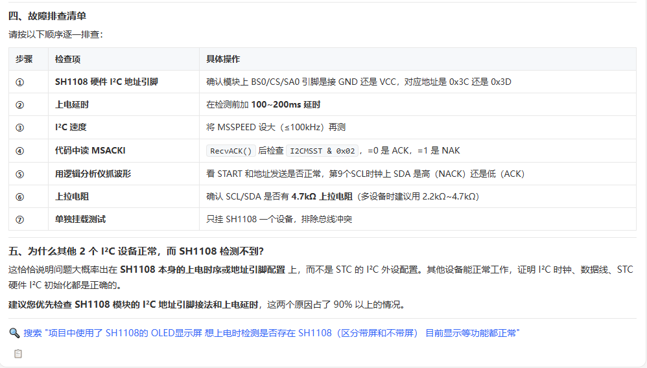Open the SH1108 OLED search suggestion link
Viewport: 647px width, 368px height.
coord(271,333)
